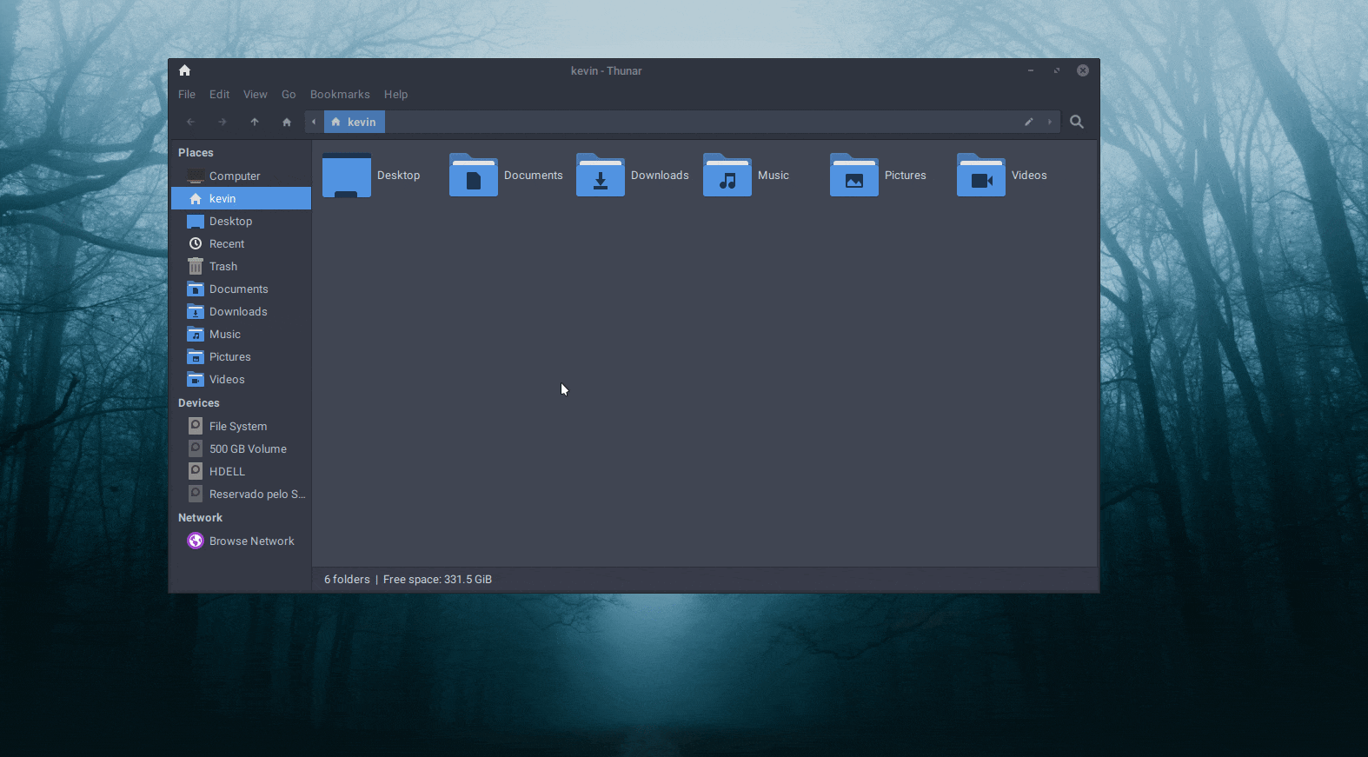The height and width of the screenshot is (757, 1368).
Task: Click Browse Network in sidebar
Action: pos(251,541)
